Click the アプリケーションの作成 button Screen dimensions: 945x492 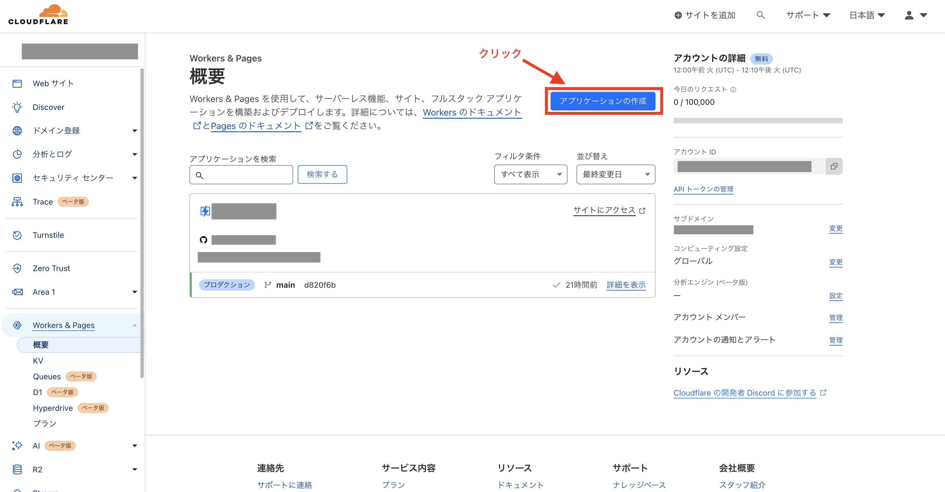pyautogui.click(x=603, y=101)
